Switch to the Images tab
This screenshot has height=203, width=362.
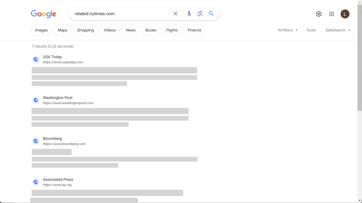click(41, 30)
